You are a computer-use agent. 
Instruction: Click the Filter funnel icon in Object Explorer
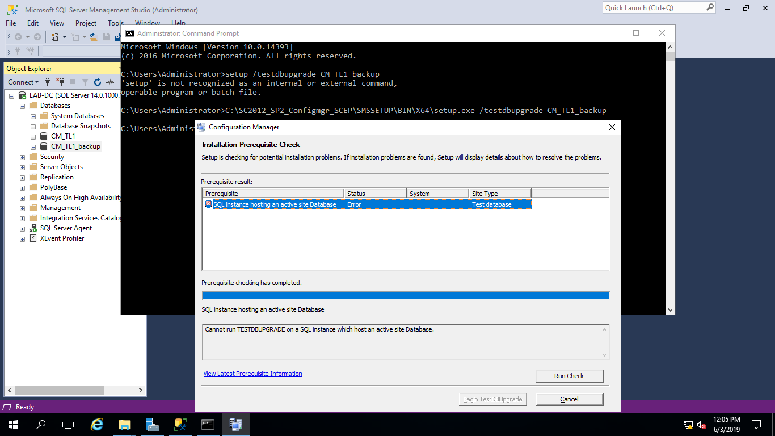click(85, 82)
